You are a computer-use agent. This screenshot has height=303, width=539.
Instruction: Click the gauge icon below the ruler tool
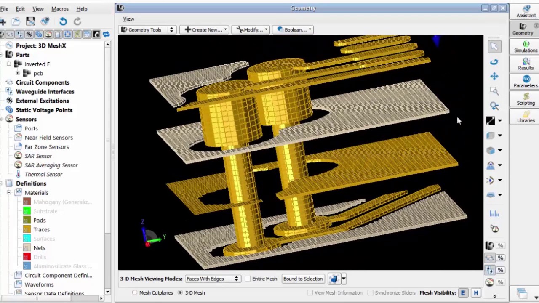click(494, 229)
